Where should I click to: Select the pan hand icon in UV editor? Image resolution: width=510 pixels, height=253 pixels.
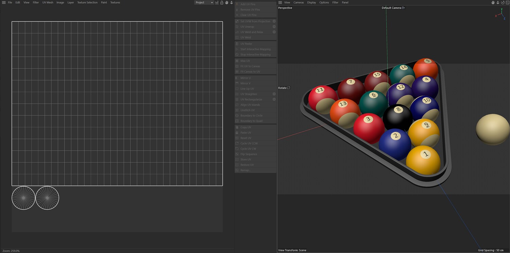click(x=226, y=2)
